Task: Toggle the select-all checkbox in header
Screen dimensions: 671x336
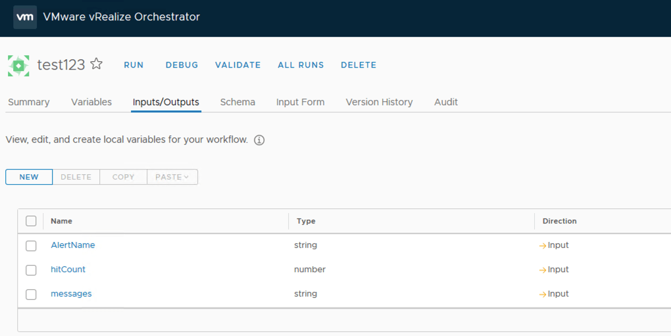Action: 31,221
